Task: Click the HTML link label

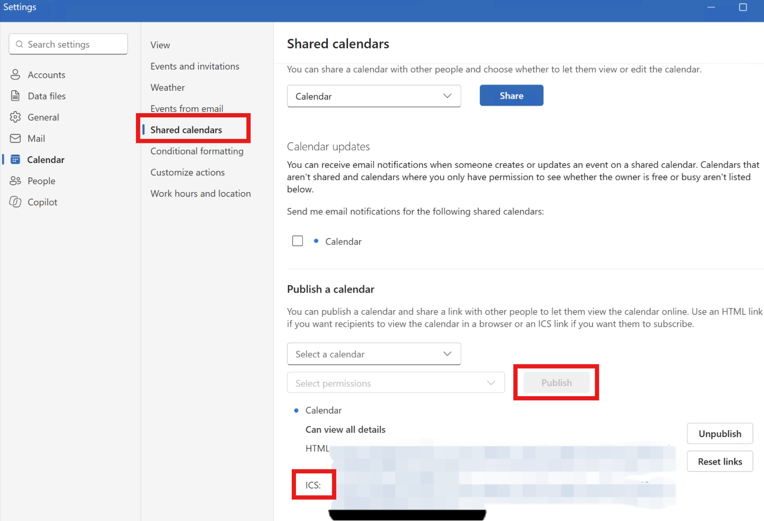Action: [317, 448]
